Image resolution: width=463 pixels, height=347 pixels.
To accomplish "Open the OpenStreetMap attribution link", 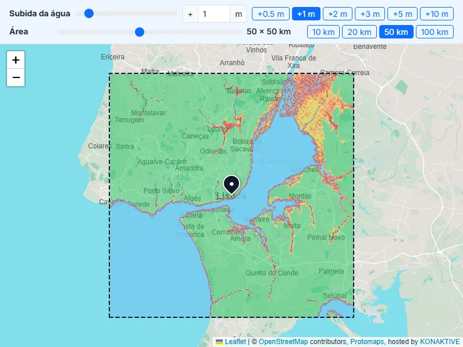I will 283,342.
